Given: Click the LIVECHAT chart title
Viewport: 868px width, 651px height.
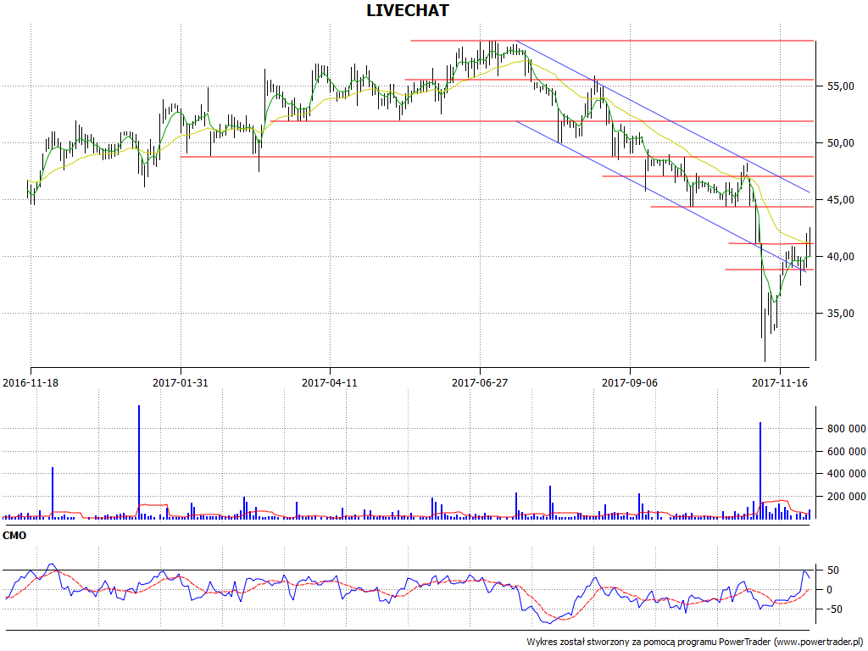Looking at the screenshot, I should pos(408,10).
